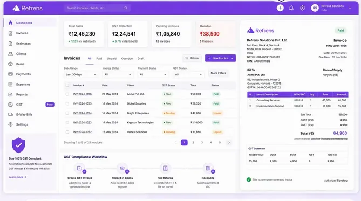Viewport: 361px width, 201px height.
Task: Open the Payment Status dropdown
Action: click(x=153, y=74)
